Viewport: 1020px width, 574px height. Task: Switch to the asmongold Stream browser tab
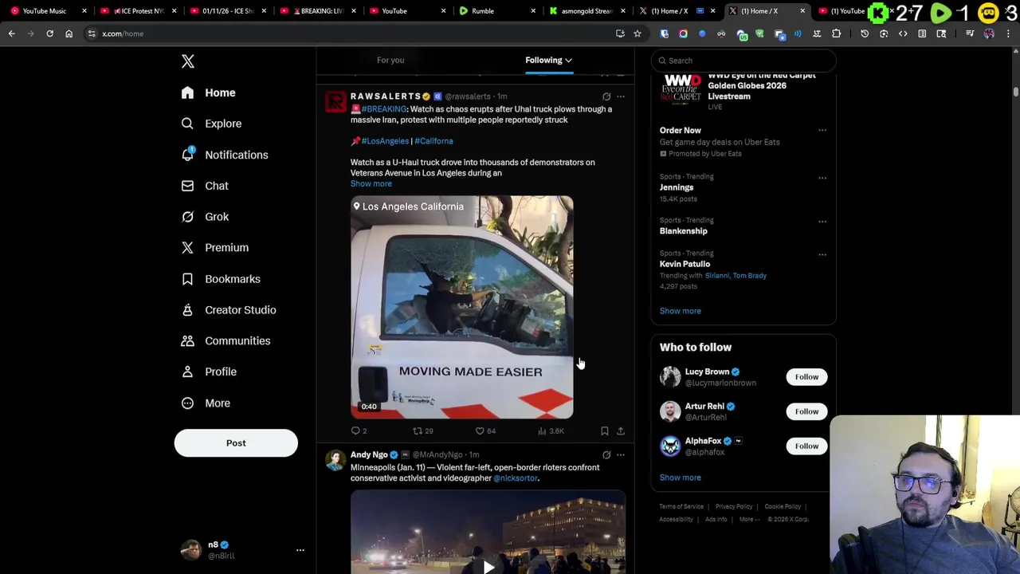tap(587, 11)
